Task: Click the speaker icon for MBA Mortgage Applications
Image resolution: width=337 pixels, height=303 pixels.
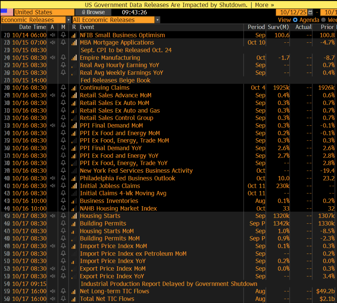Action: [x=52, y=43]
